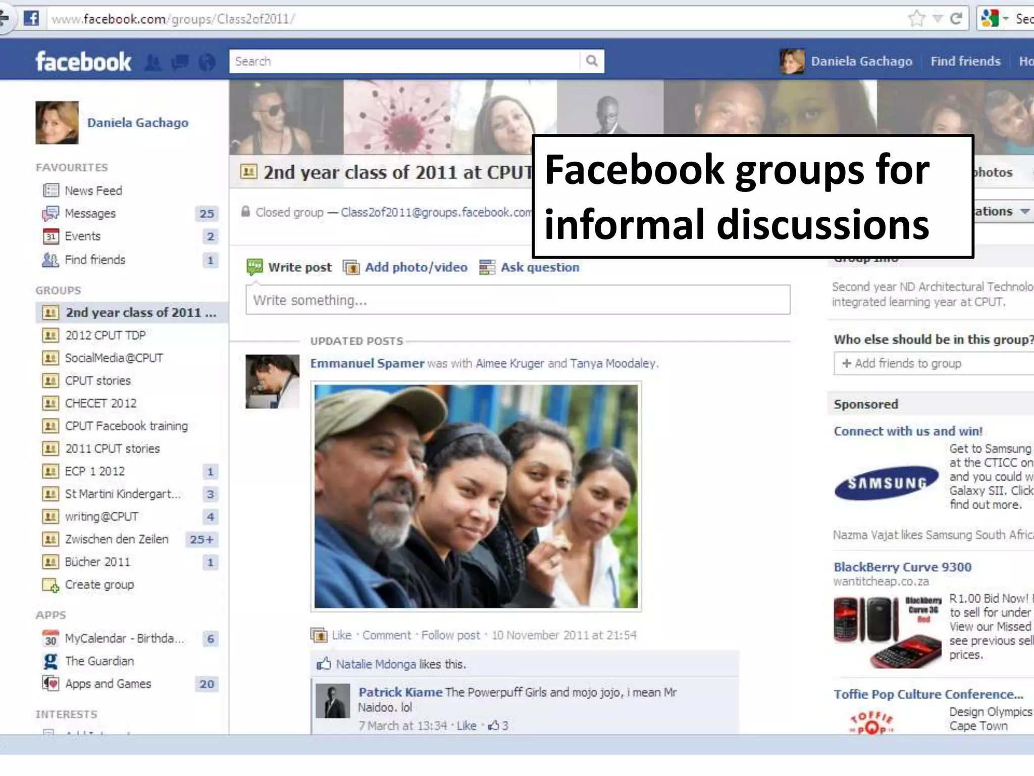This screenshot has width=1034, height=776.
Task: Open St Martini Kindergarten group
Action: point(123,494)
